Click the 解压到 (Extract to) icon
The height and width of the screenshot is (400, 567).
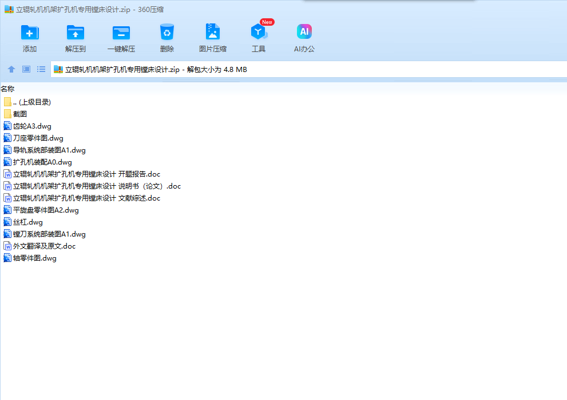(75, 32)
